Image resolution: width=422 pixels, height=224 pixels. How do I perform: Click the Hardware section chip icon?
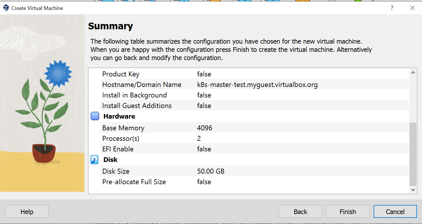95,116
